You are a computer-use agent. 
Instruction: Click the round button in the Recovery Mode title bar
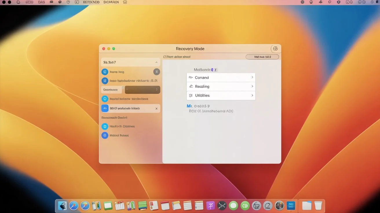(x=275, y=49)
